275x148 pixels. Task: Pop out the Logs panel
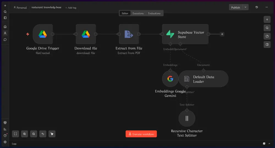tap(264, 143)
